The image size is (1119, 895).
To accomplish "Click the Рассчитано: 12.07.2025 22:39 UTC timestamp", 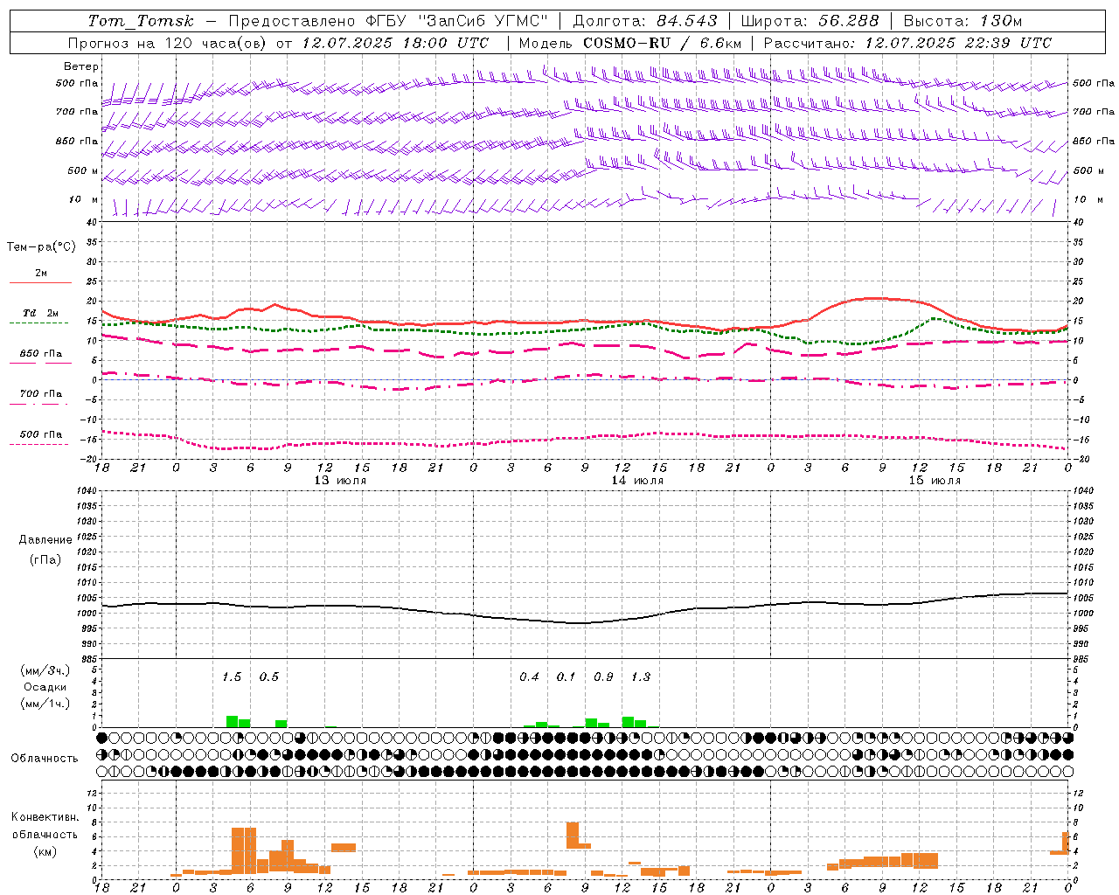I will 907,43.
